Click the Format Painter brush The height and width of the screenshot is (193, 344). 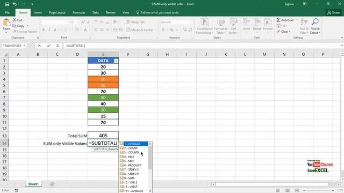point(15,32)
